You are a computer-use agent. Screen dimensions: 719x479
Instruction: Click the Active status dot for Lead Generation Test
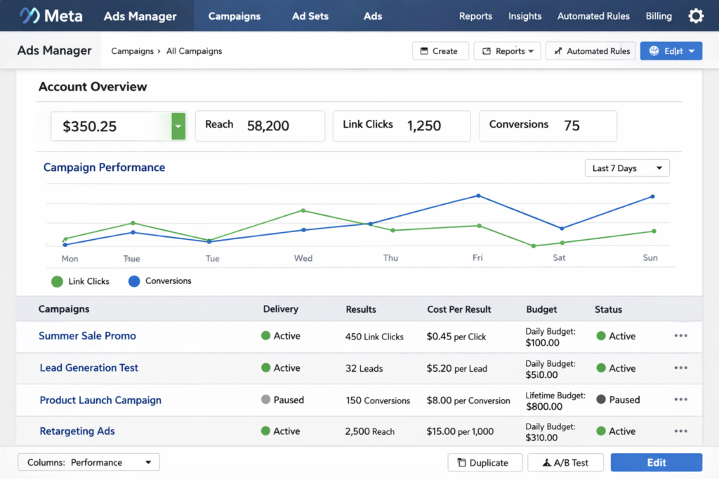coord(602,367)
